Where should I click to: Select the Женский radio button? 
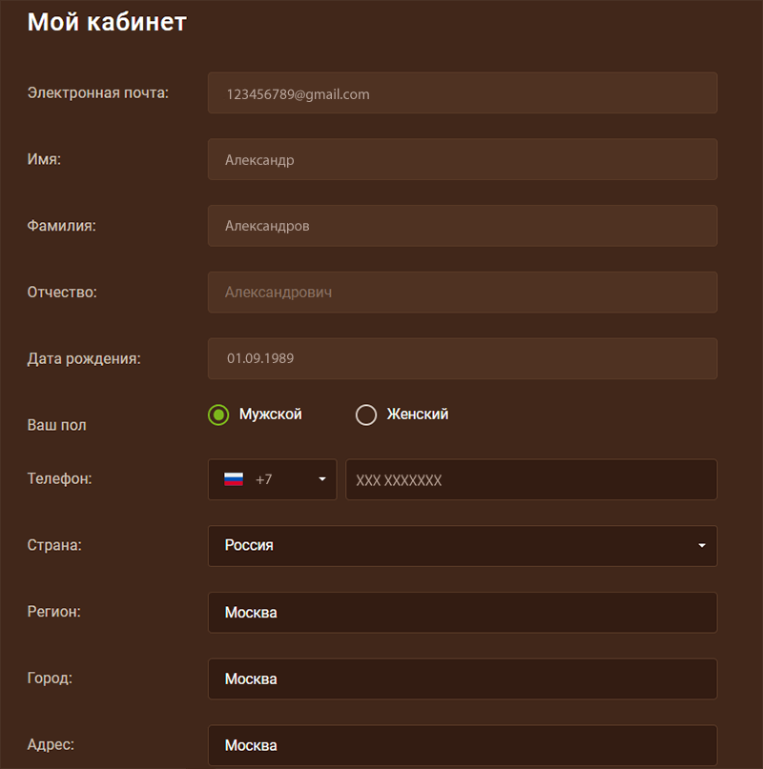coord(365,415)
